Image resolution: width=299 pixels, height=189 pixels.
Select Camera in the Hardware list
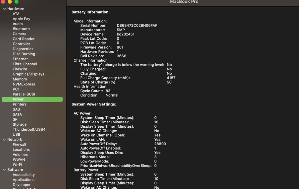pos(20,34)
